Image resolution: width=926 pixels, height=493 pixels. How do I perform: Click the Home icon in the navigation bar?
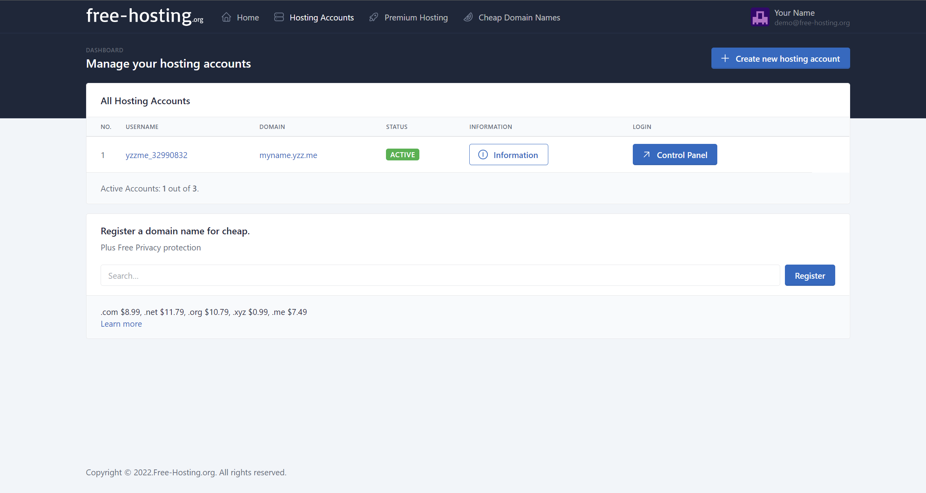pos(226,17)
